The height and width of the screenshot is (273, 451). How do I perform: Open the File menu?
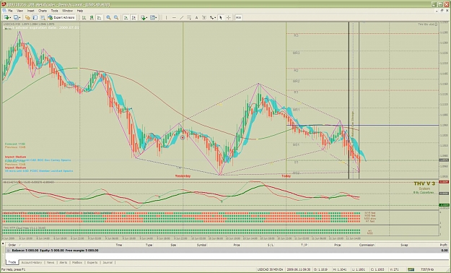tap(10, 11)
